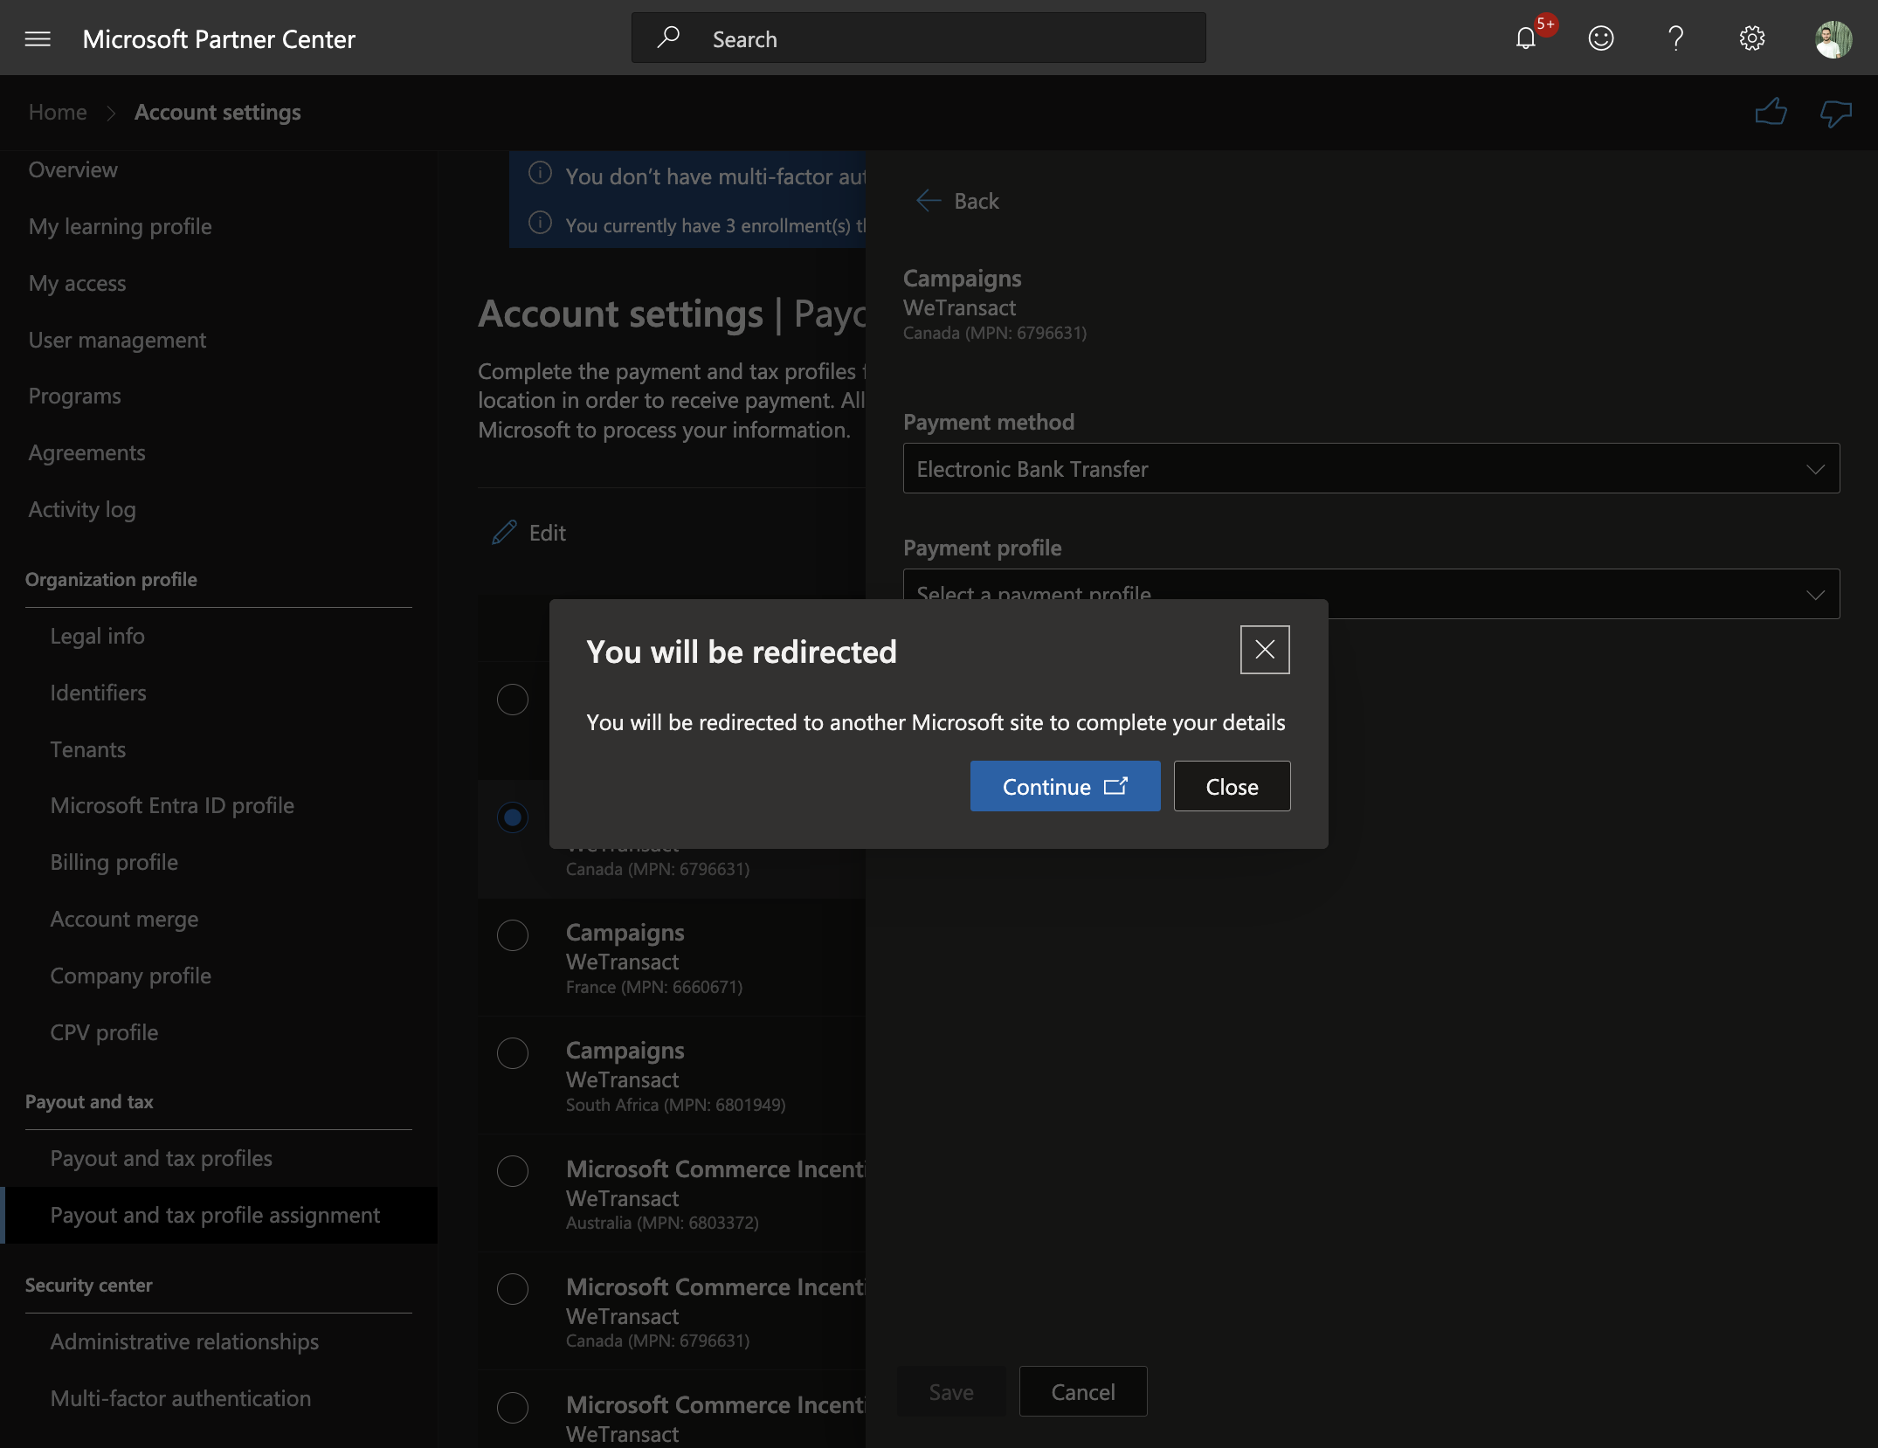Click the smiley feedback icon

1601,38
